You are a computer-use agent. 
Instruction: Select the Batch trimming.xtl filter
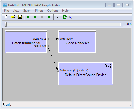(x=26, y=42)
